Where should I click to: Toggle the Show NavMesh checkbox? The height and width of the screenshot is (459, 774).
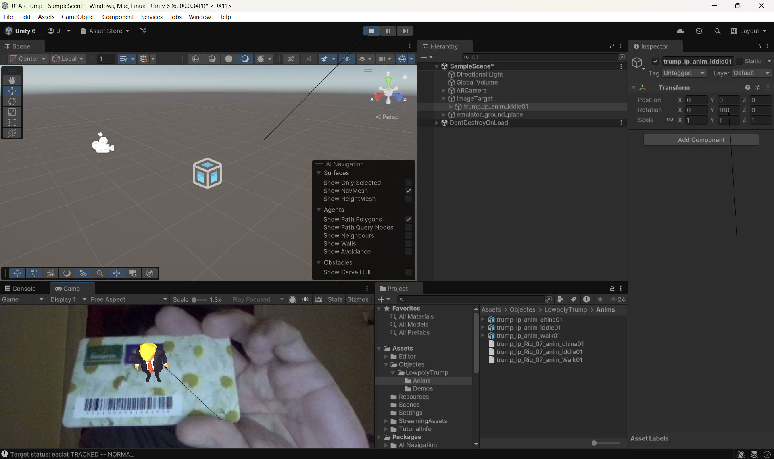tap(408, 191)
